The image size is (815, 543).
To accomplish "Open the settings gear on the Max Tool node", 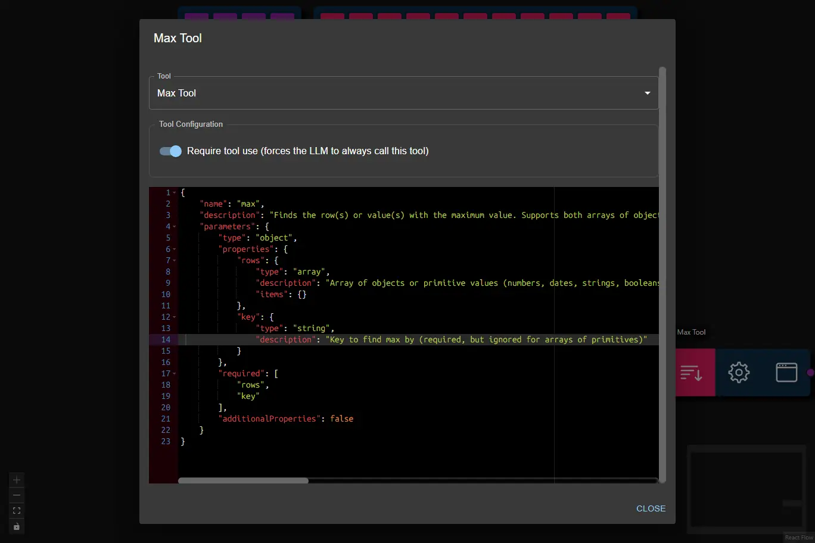I will [739, 372].
